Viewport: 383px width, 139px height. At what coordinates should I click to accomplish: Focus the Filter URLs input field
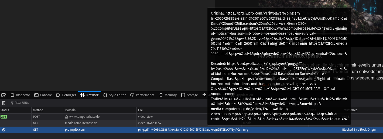coord(108,103)
